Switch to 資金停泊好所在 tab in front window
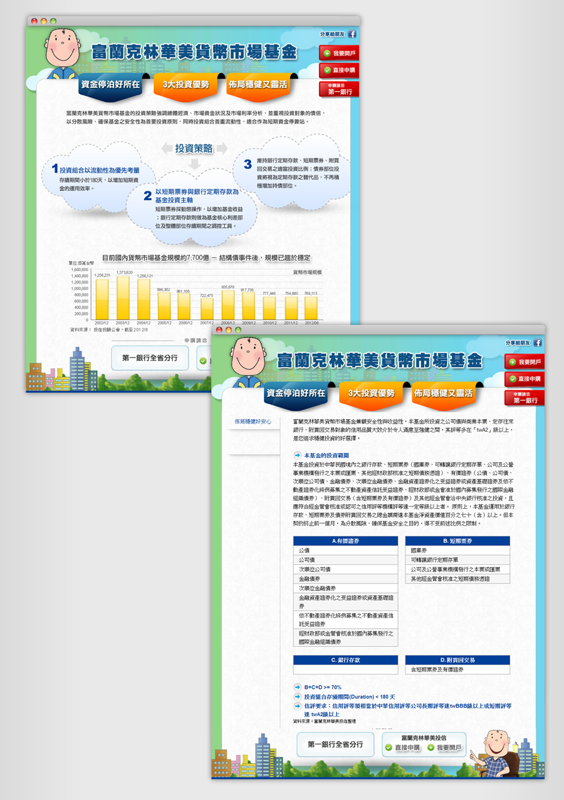 (x=296, y=394)
